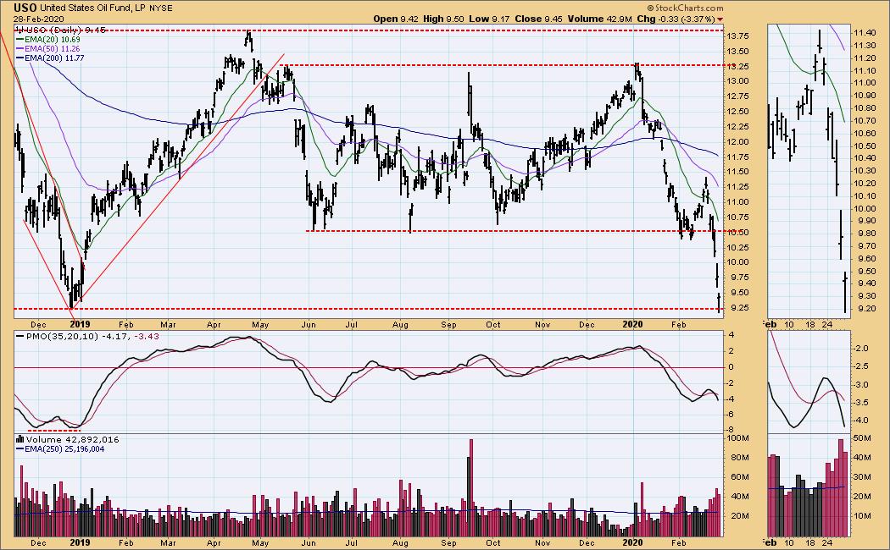890x550 pixels.
Task: Click the 50M zoom volume axis label
Action: pos(863,438)
